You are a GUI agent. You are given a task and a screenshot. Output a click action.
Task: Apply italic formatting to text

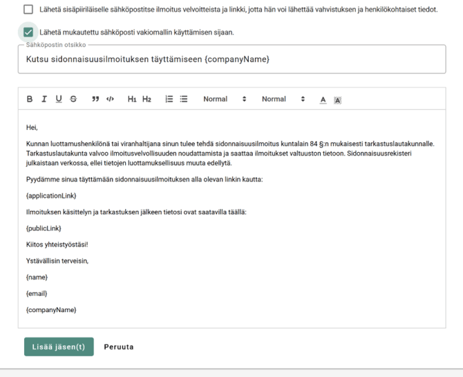click(44, 99)
